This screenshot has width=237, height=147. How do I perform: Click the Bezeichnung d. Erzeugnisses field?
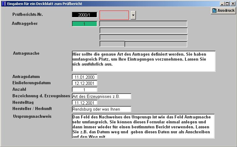101,96
